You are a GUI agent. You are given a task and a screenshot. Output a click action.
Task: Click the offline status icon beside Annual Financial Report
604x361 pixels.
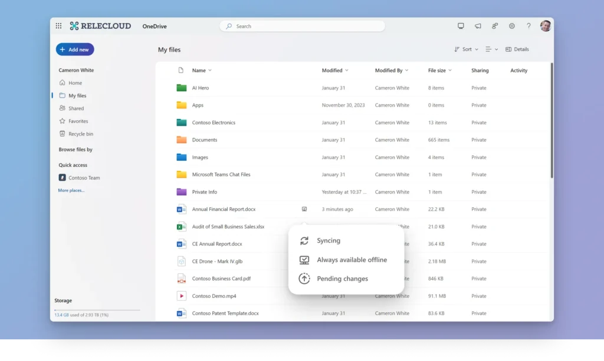pyautogui.click(x=304, y=209)
